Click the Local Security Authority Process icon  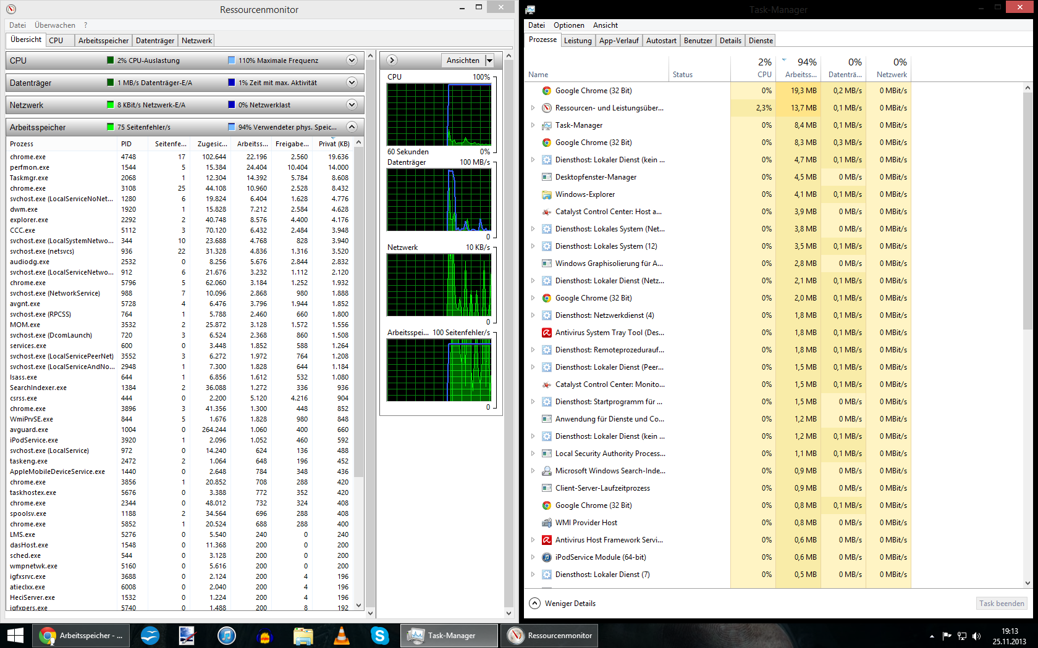coord(546,454)
